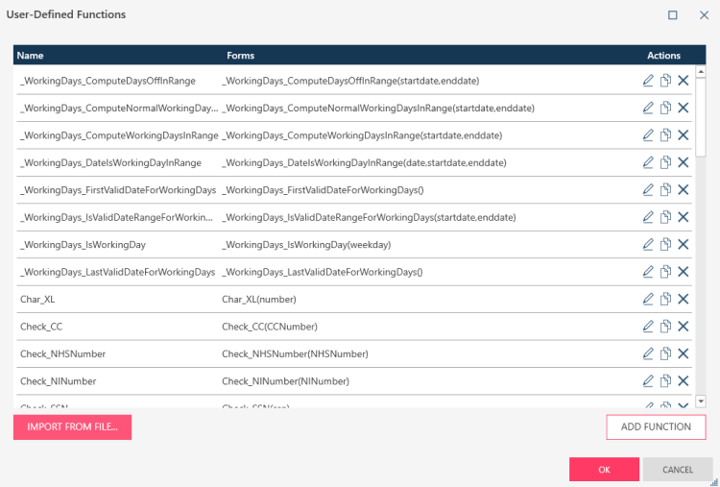Copy the _WorkingDays_ComputeDaysOffInRange function

coord(665,81)
